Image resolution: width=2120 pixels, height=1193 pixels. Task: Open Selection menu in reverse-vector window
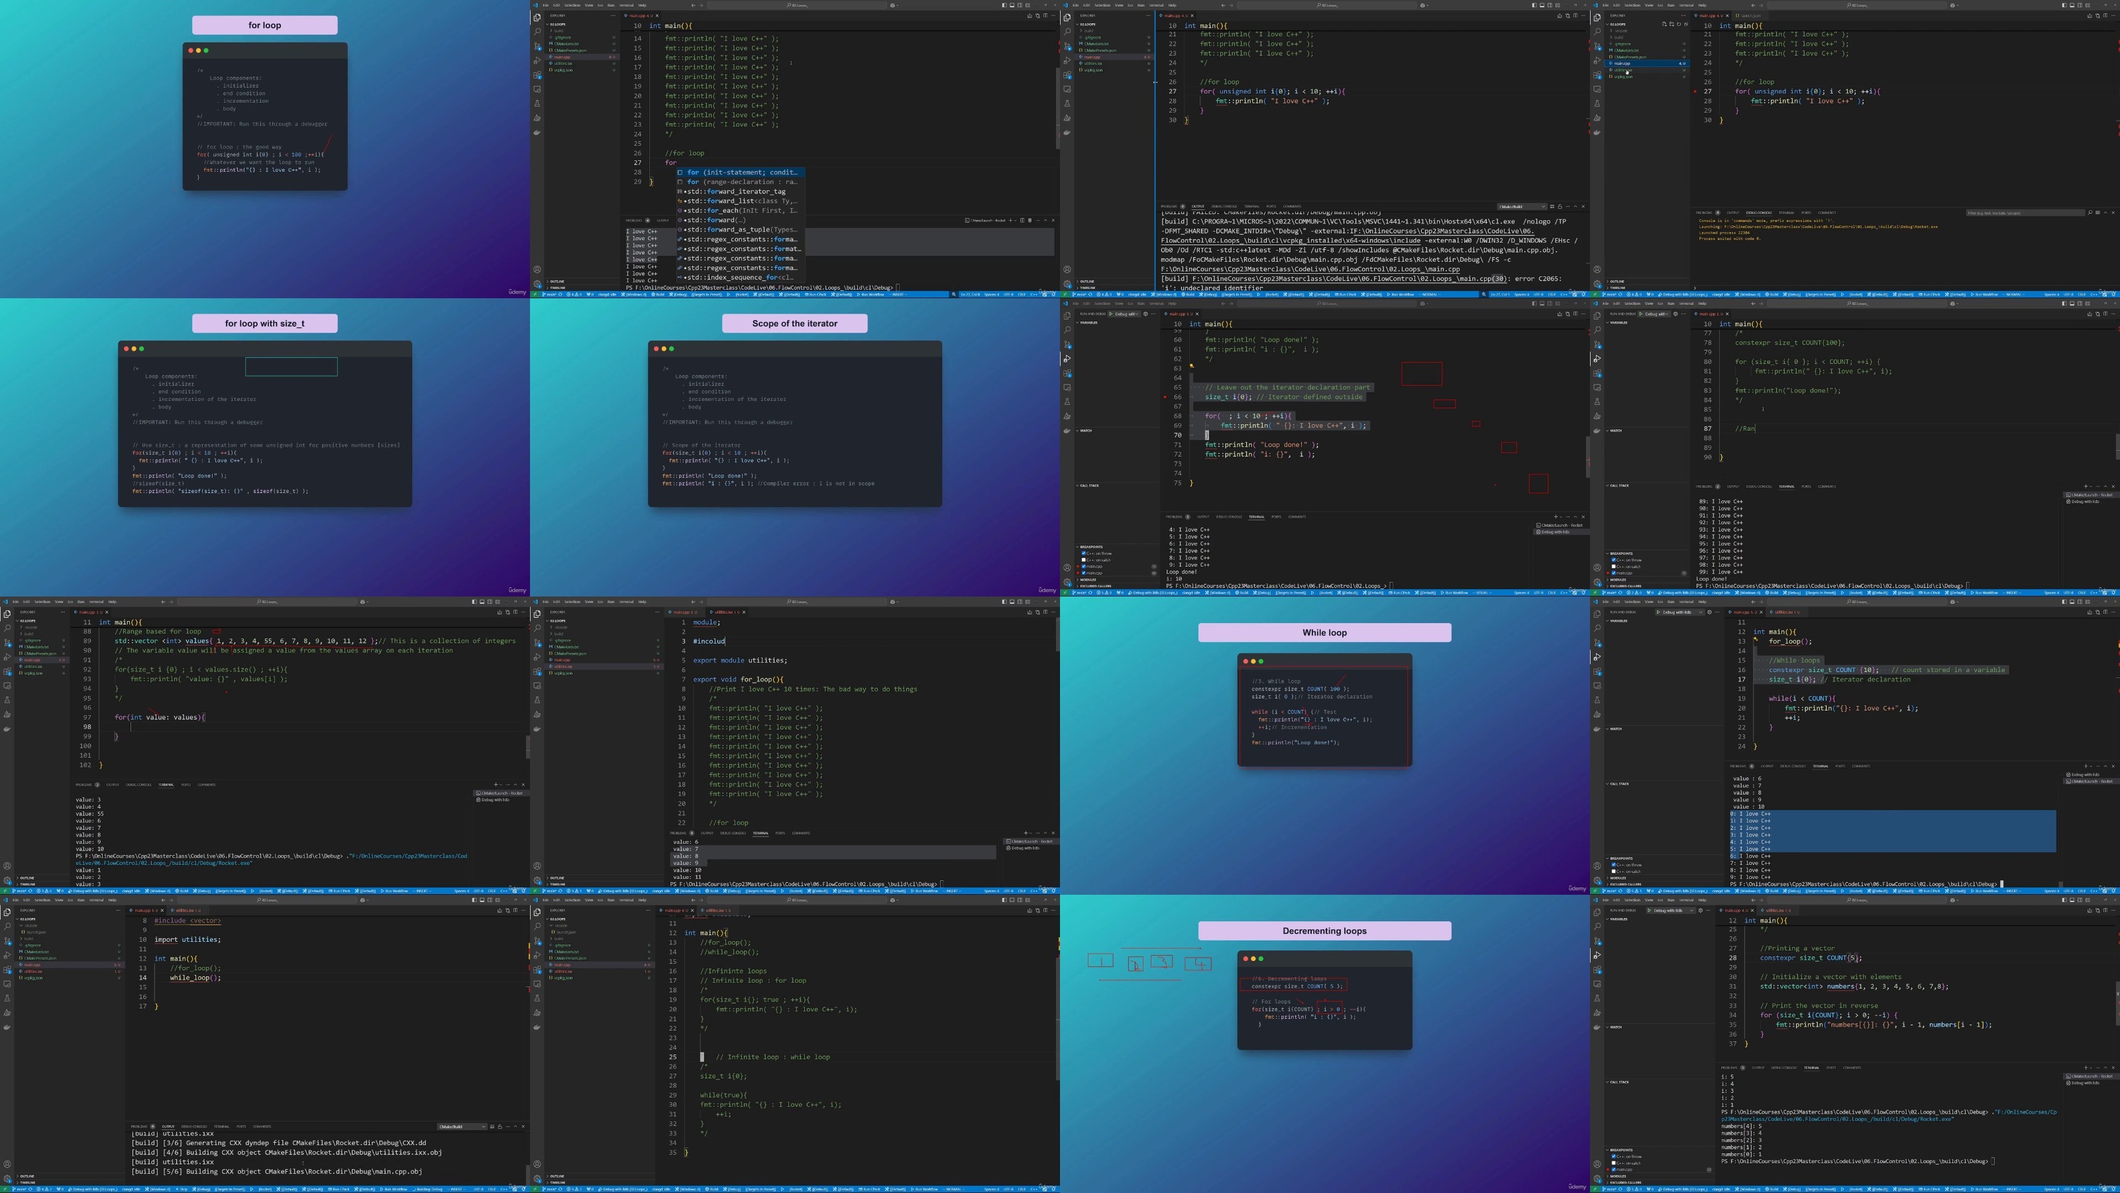pyautogui.click(x=1632, y=900)
